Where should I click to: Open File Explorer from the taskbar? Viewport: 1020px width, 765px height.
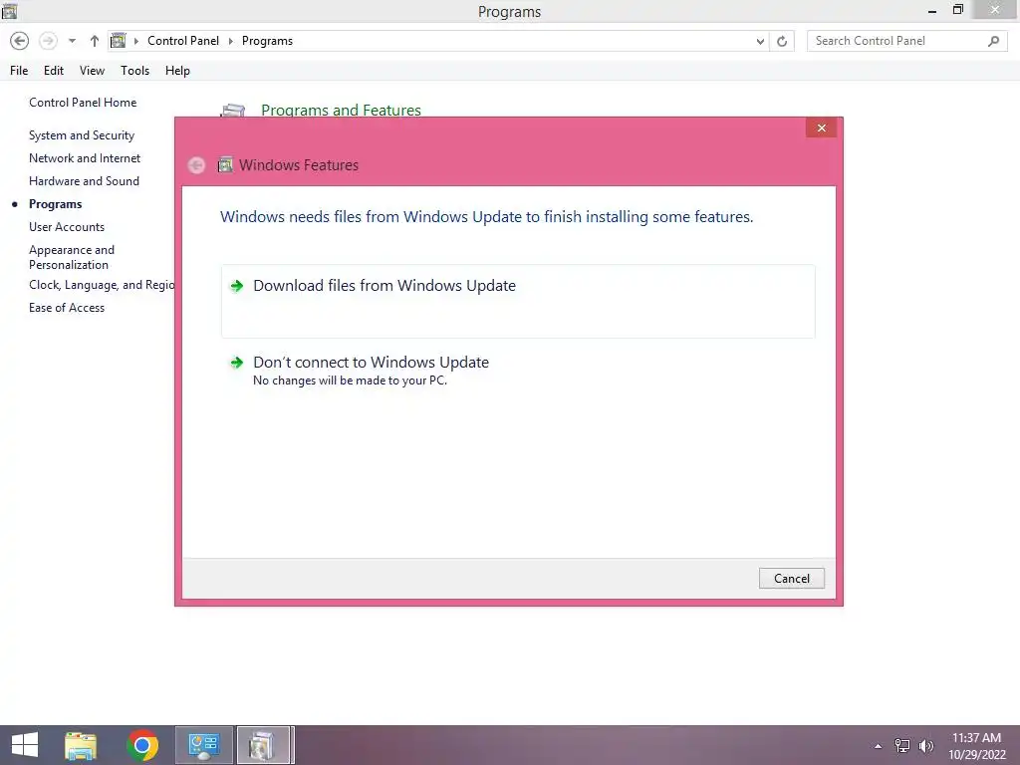[81, 745]
